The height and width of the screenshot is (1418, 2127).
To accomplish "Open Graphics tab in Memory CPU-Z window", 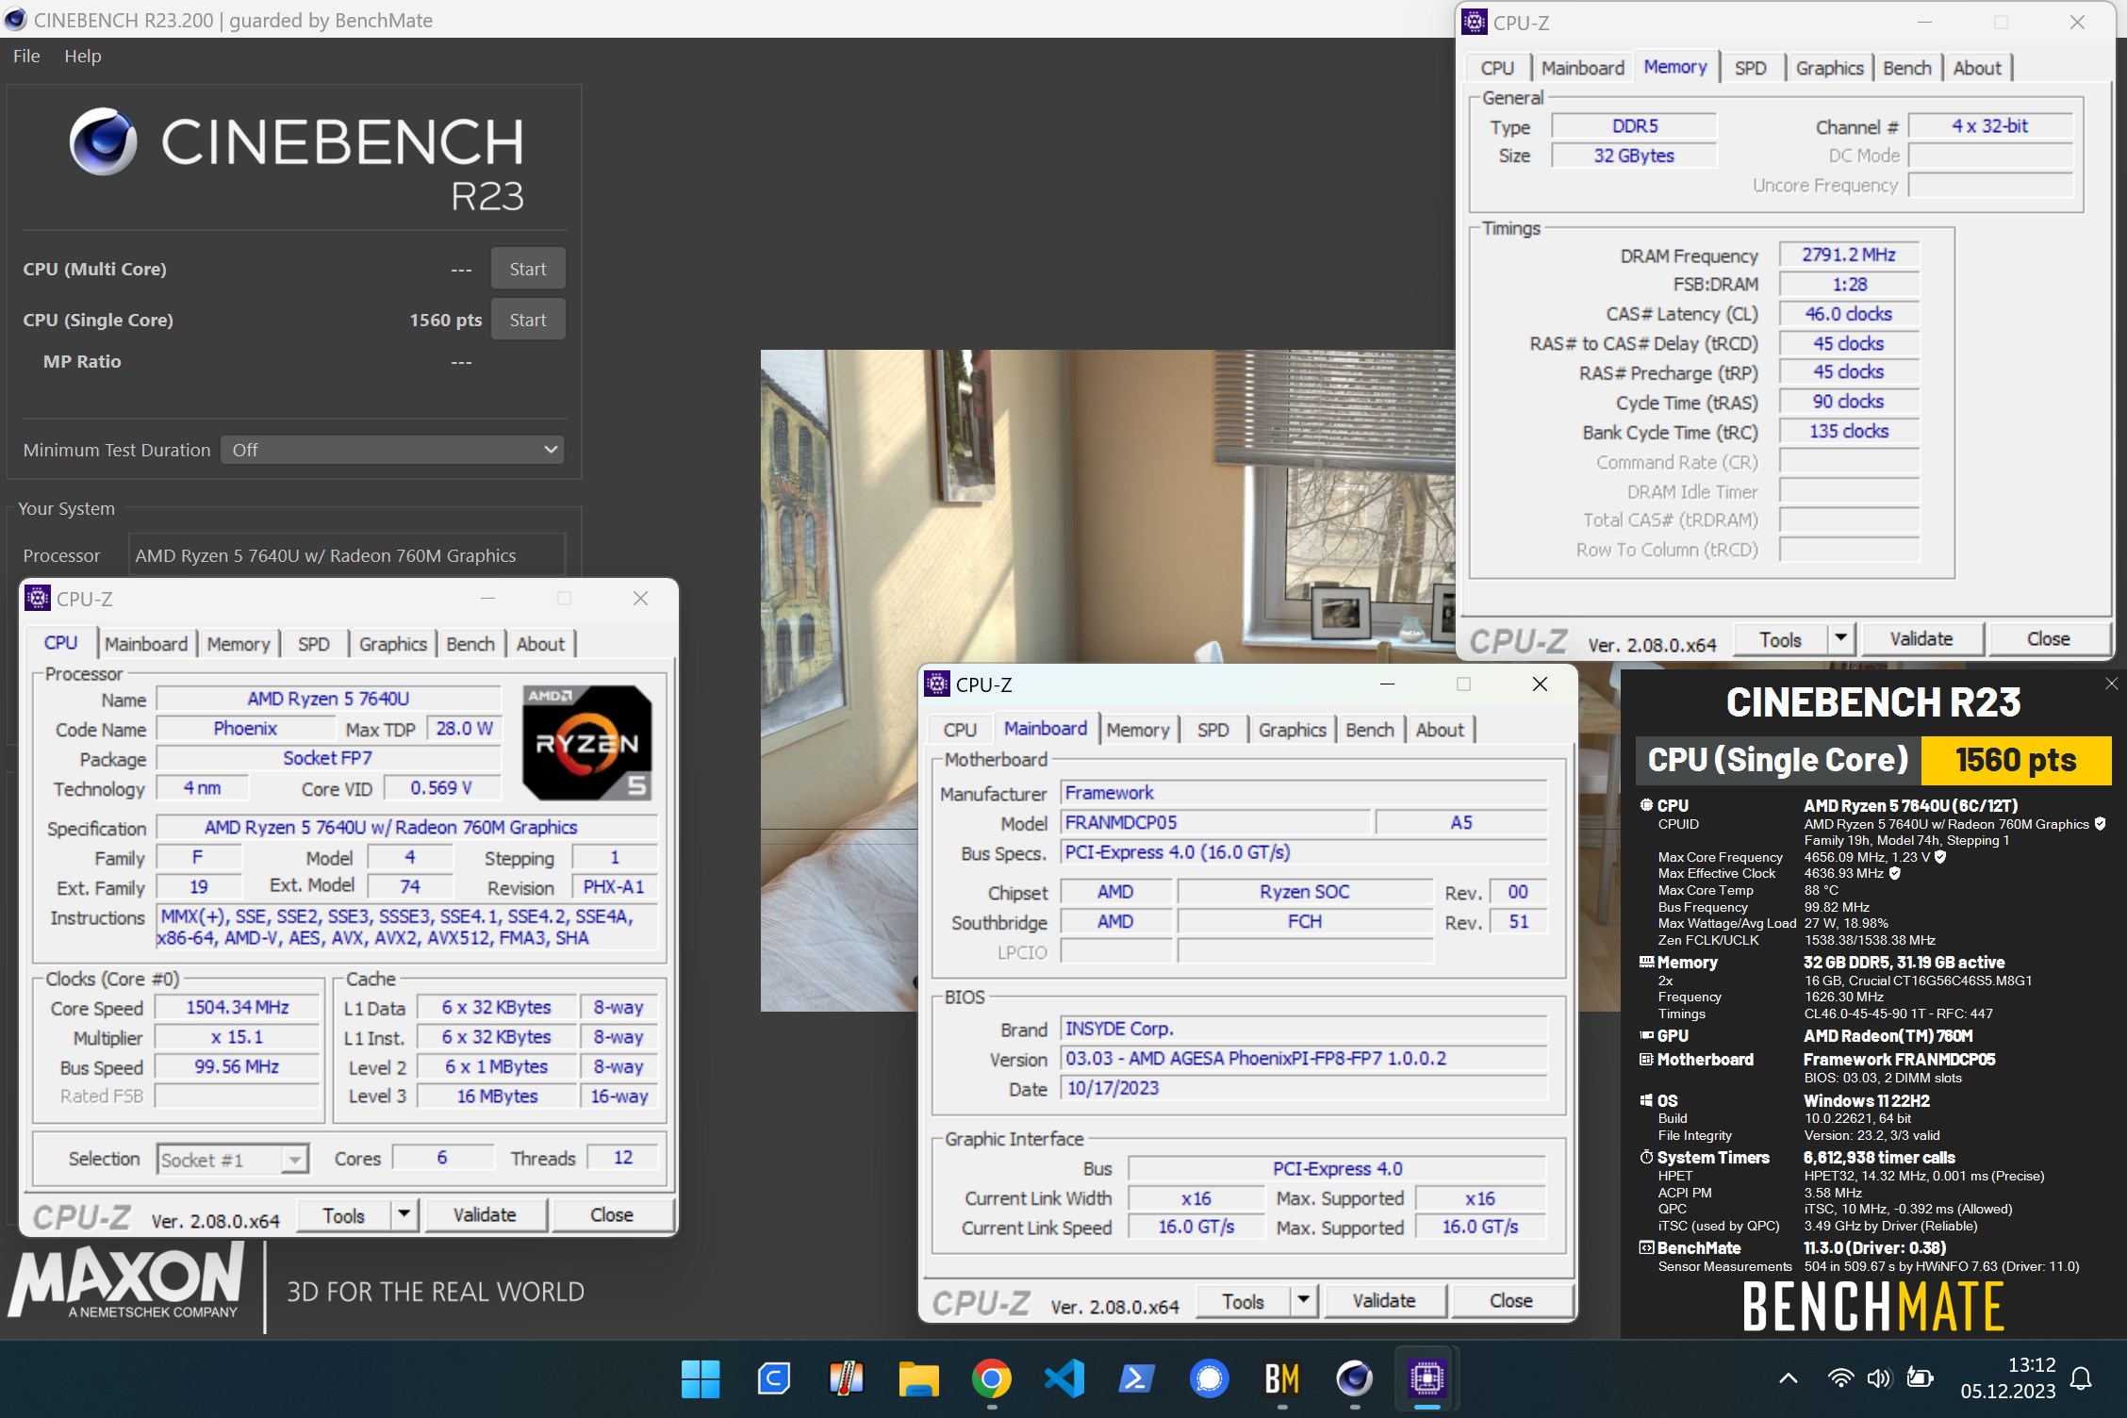I will click(1830, 68).
